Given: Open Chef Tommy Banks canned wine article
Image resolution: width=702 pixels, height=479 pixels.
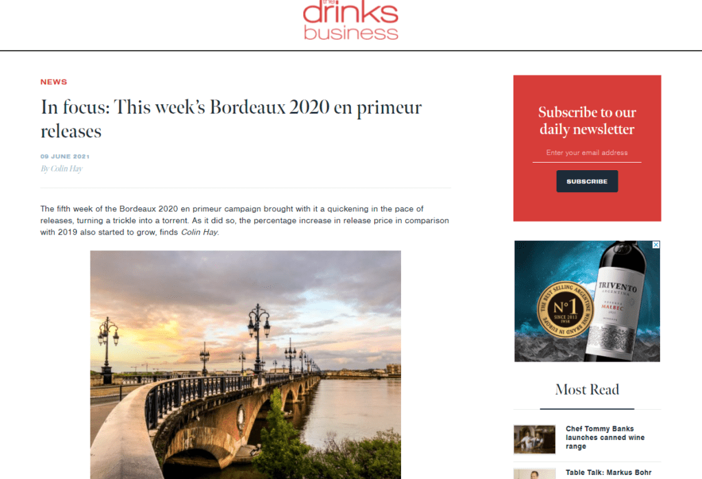Looking at the screenshot, I should click(x=605, y=437).
